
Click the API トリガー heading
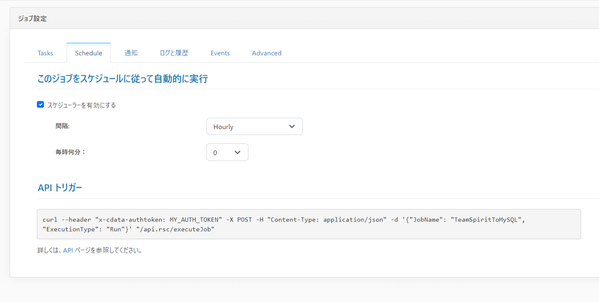[x=60, y=188]
